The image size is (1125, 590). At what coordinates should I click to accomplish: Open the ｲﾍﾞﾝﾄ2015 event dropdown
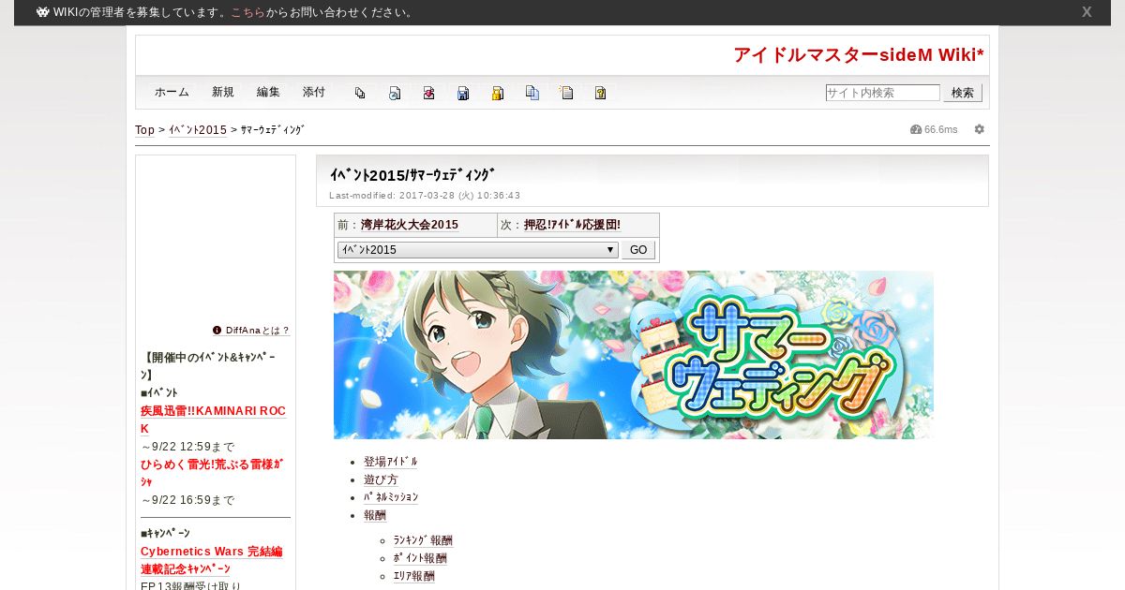click(x=478, y=250)
